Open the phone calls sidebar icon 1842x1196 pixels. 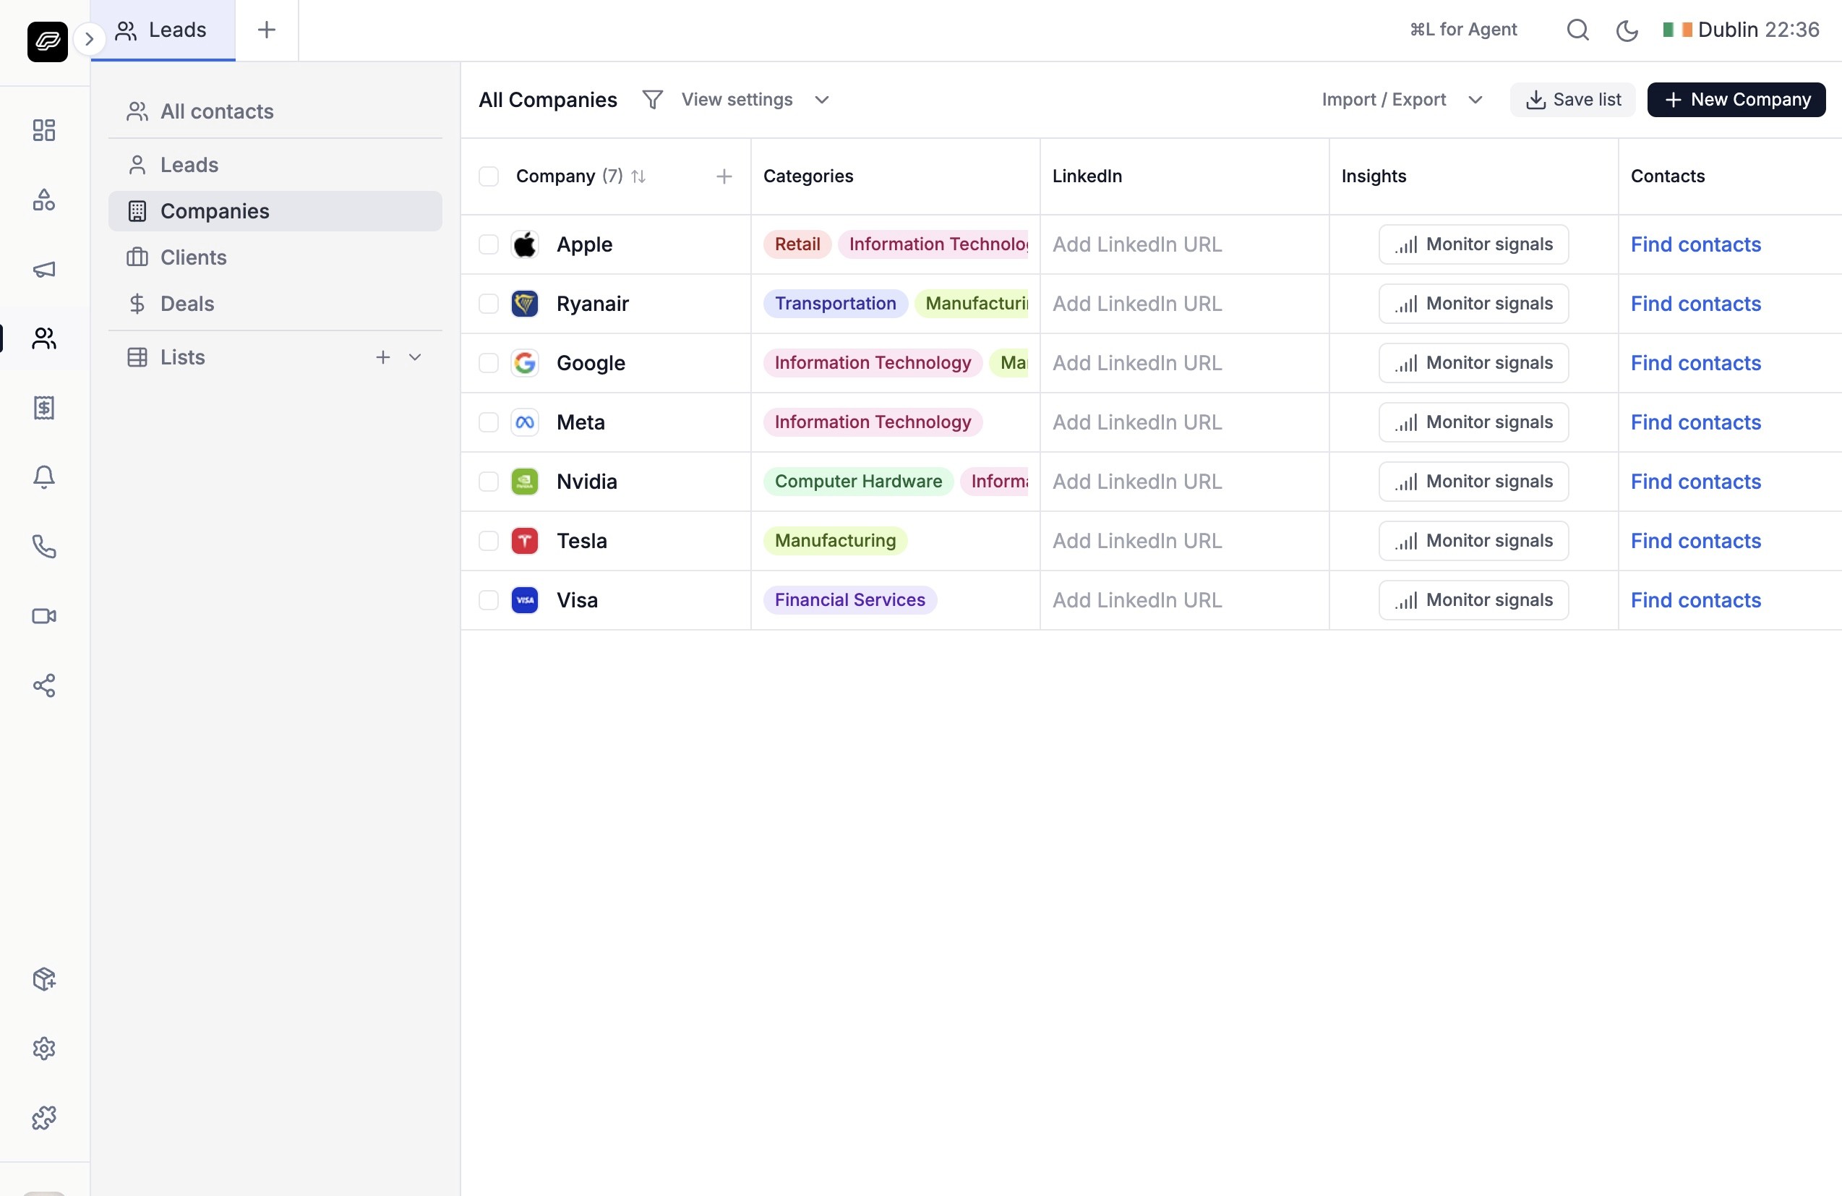click(44, 547)
